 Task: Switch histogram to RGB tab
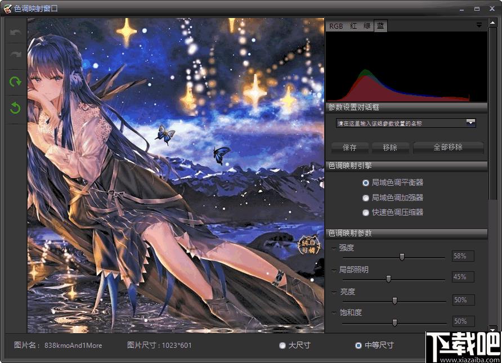(336, 26)
